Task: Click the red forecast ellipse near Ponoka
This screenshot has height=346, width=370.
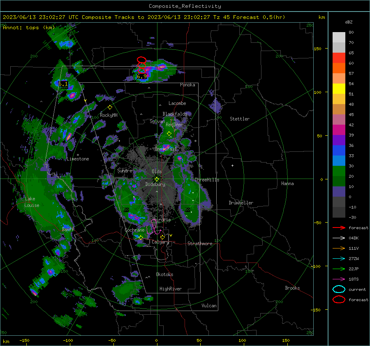Action: [x=141, y=60]
